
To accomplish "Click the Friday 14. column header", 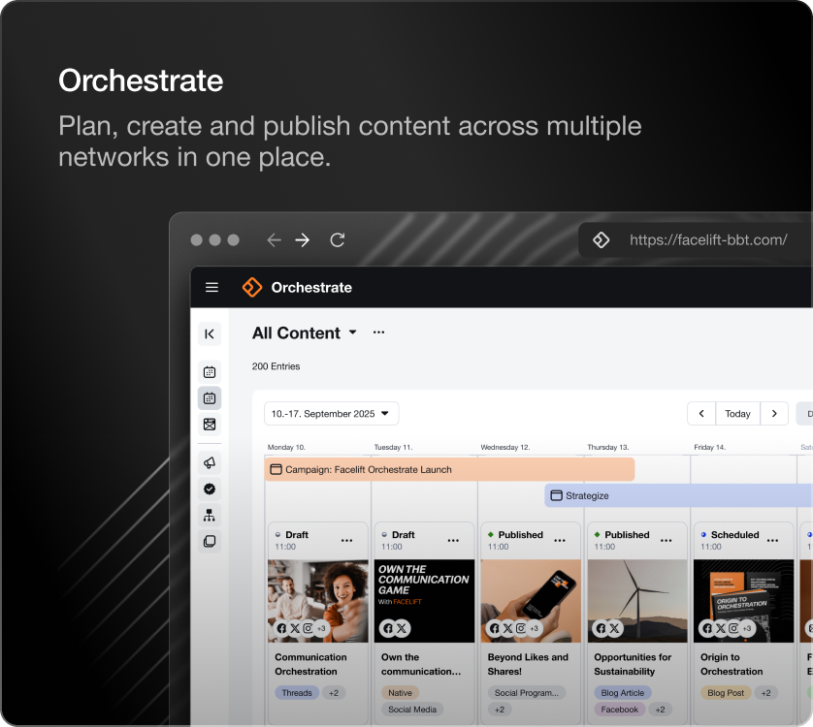I will click(710, 447).
